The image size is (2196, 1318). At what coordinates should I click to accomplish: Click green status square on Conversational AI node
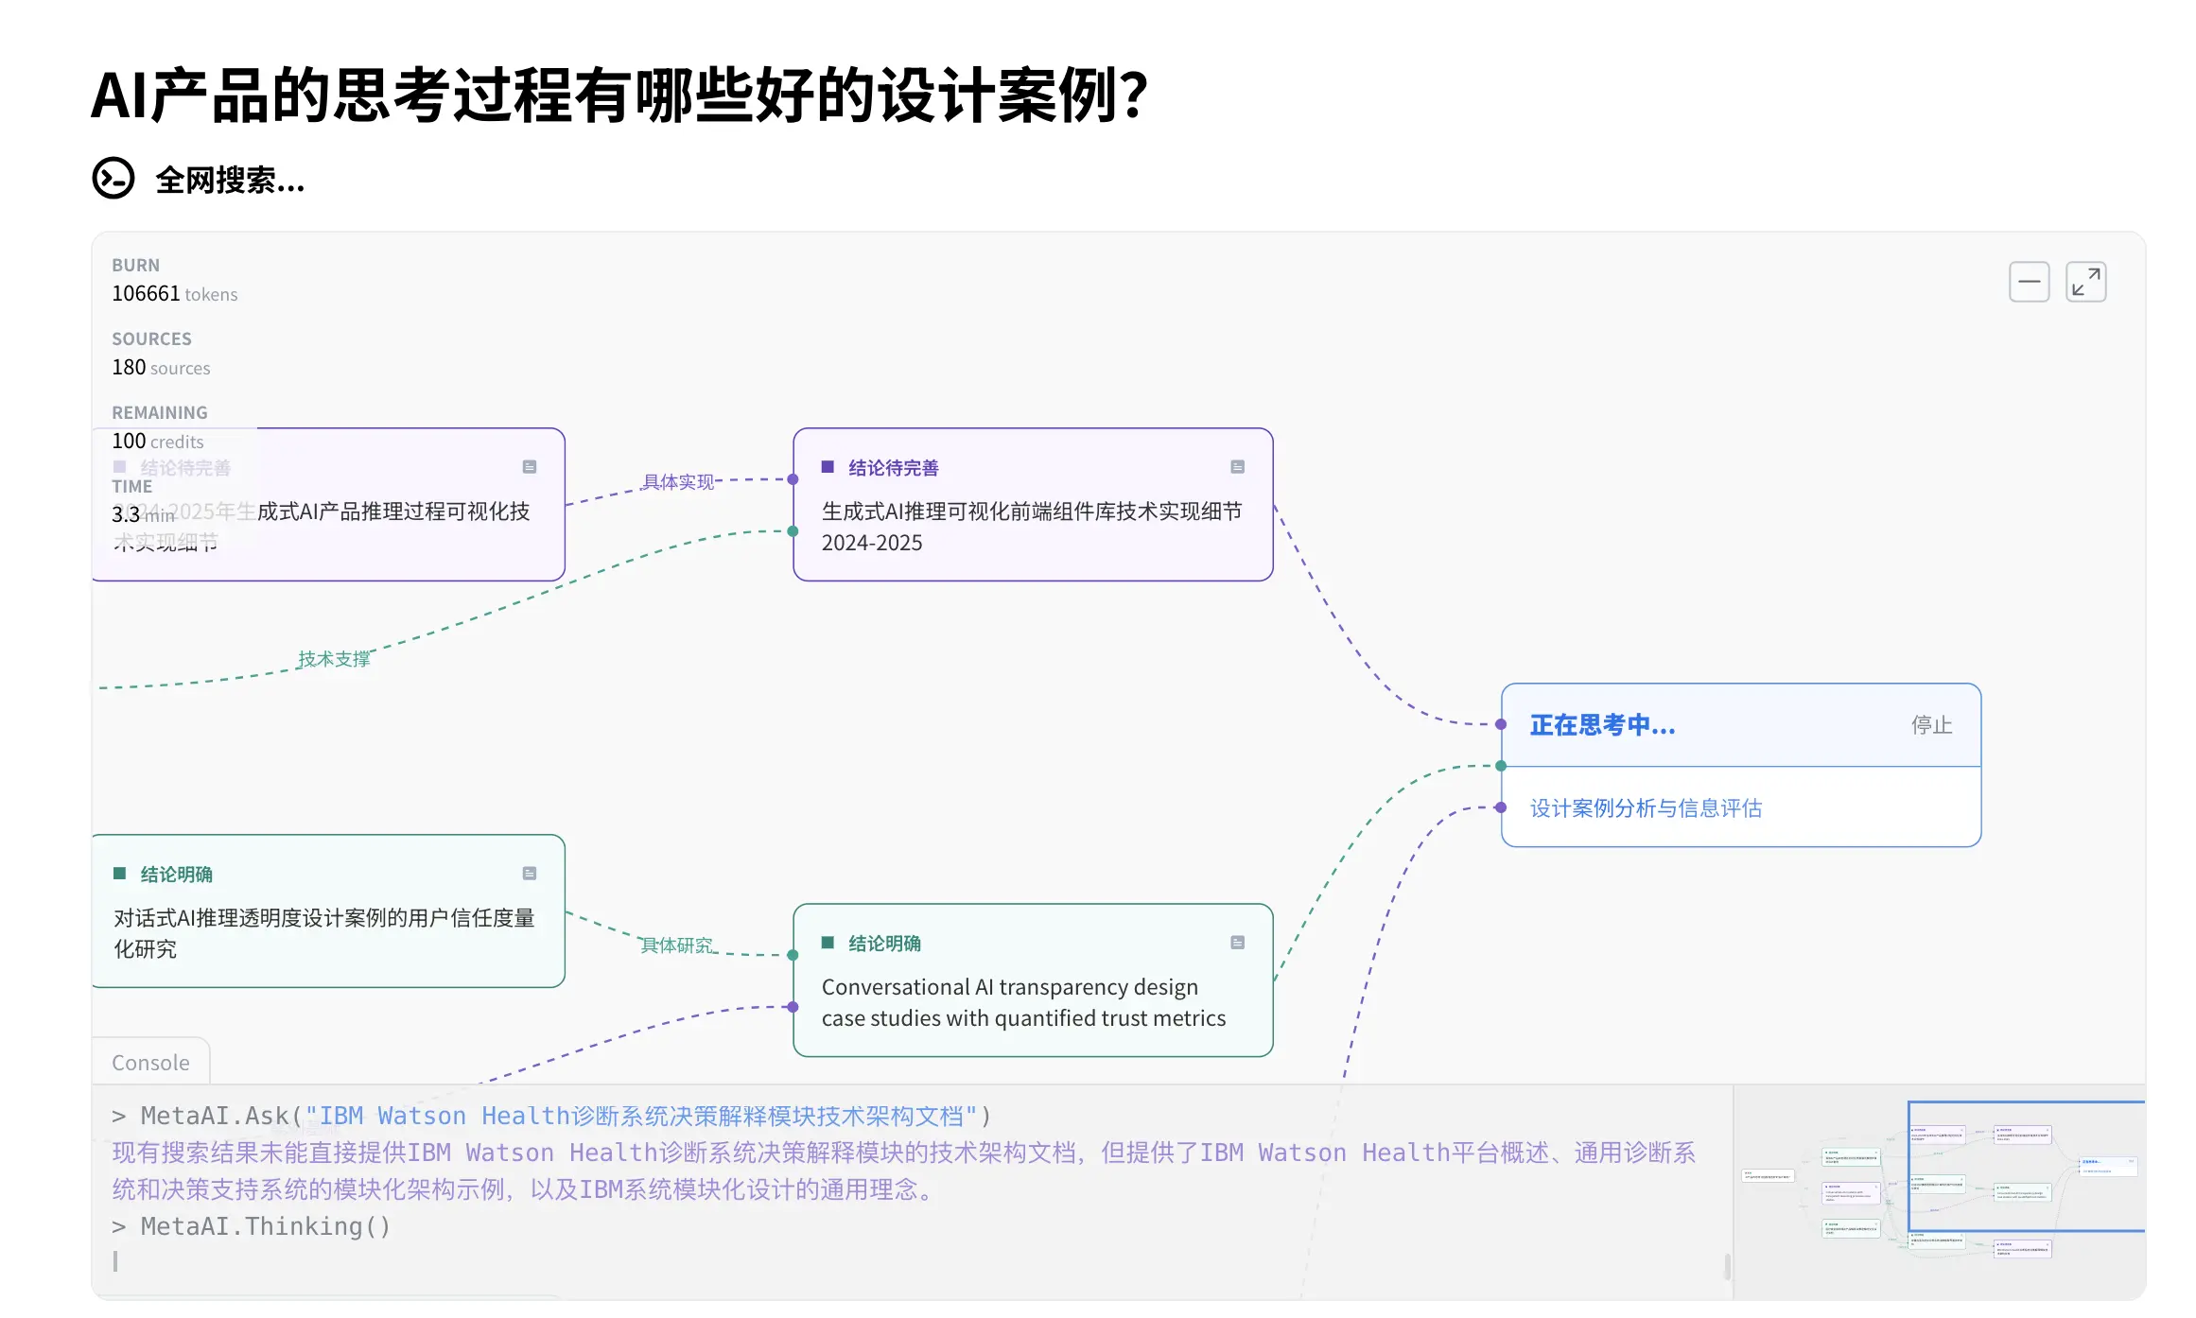tap(828, 943)
